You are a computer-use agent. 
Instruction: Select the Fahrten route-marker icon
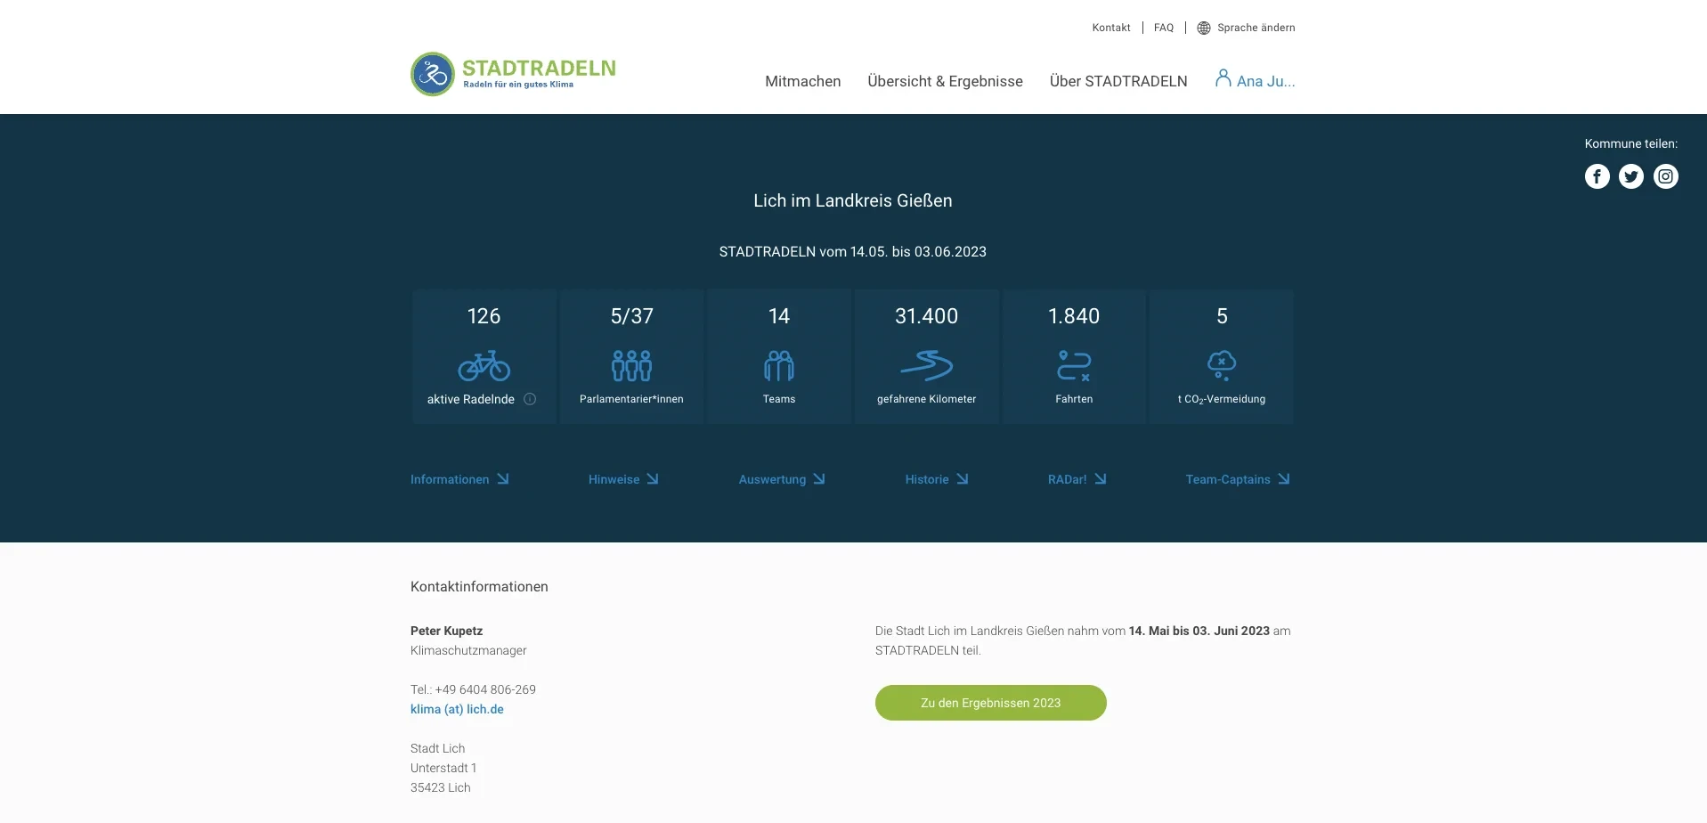(x=1074, y=365)
